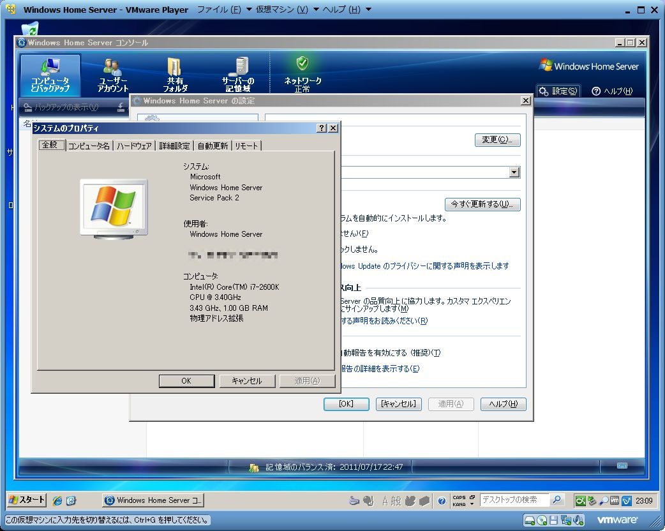Click the IME input mode 'A' icon

pyautogui.click(x=385, y=501)
